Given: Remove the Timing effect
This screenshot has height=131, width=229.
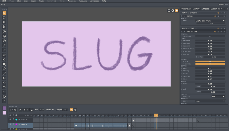Looking at the screenshot, I should pos(224,16).
